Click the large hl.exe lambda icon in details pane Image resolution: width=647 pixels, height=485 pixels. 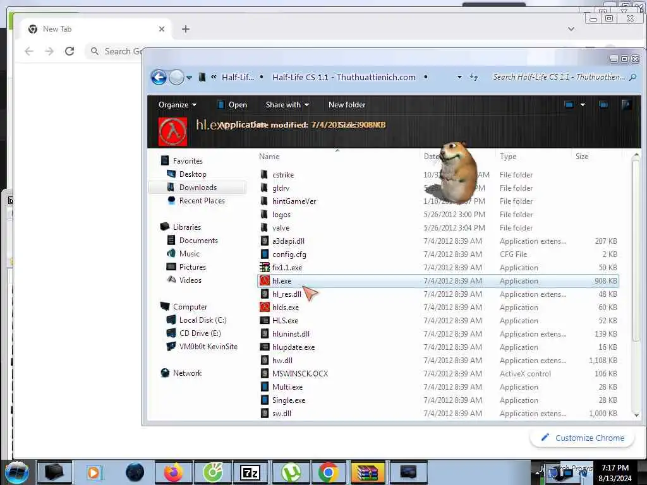tap(173, 131)
